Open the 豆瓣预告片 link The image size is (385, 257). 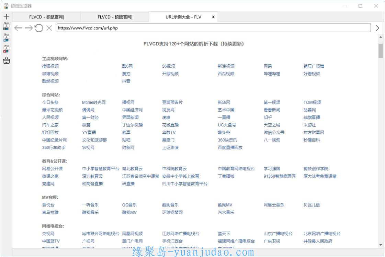click(x=172, y=102)
